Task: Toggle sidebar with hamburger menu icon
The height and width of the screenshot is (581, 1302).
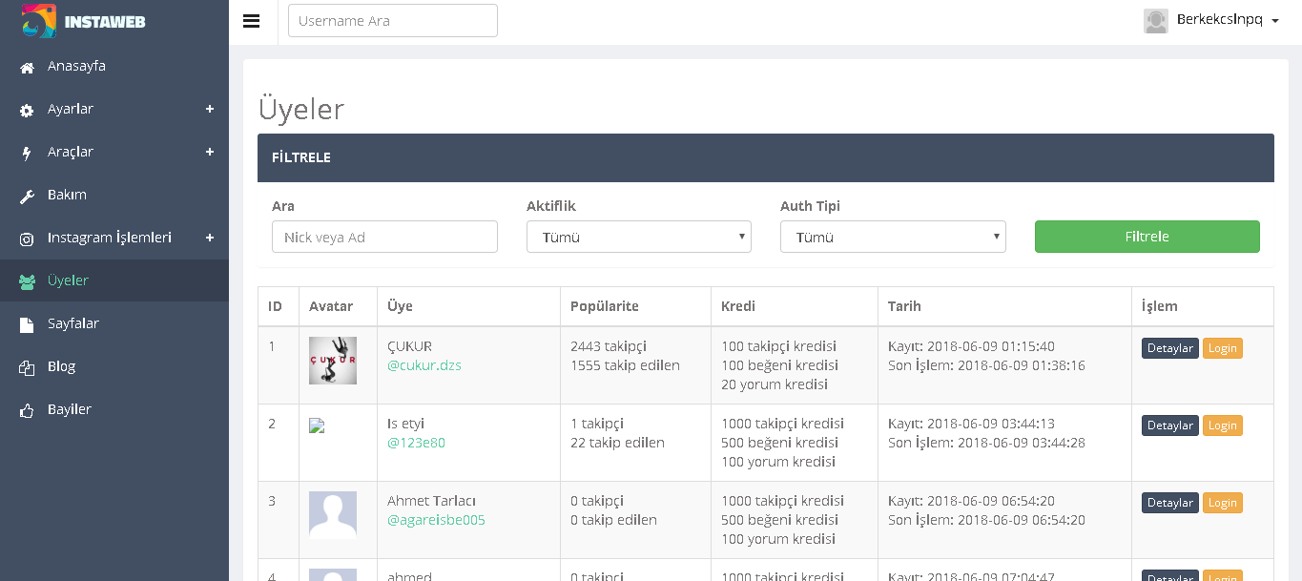Action: [252, 21]
